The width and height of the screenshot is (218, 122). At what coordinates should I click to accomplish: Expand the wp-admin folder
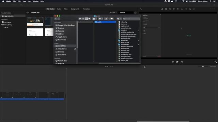coord(138,30)
